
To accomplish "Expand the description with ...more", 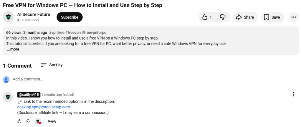I will [x=13, y=49].
